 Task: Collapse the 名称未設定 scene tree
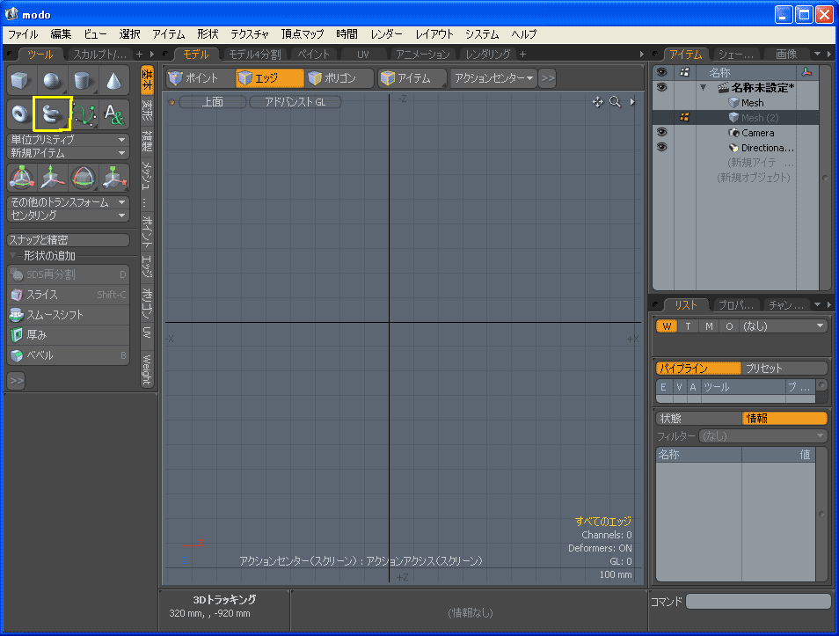click(x=703, y=88)
